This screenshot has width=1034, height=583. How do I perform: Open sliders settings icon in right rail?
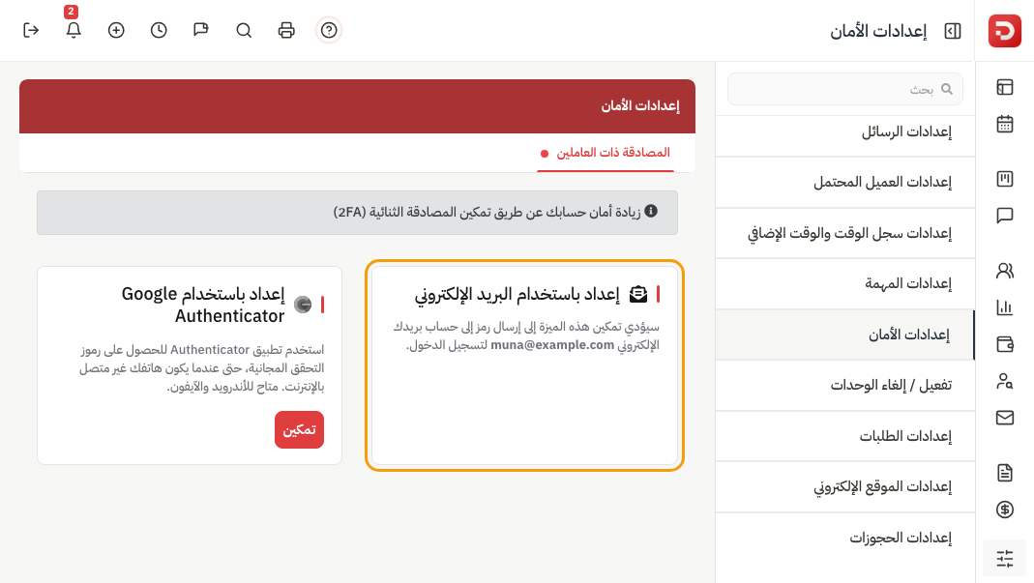click(1004, 559)
